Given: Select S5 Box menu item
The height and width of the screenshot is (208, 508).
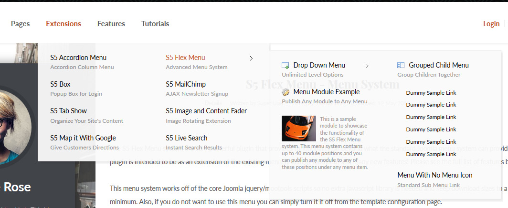Looking at the screenshot, I should pyautogui.click(x=60, y=84).
